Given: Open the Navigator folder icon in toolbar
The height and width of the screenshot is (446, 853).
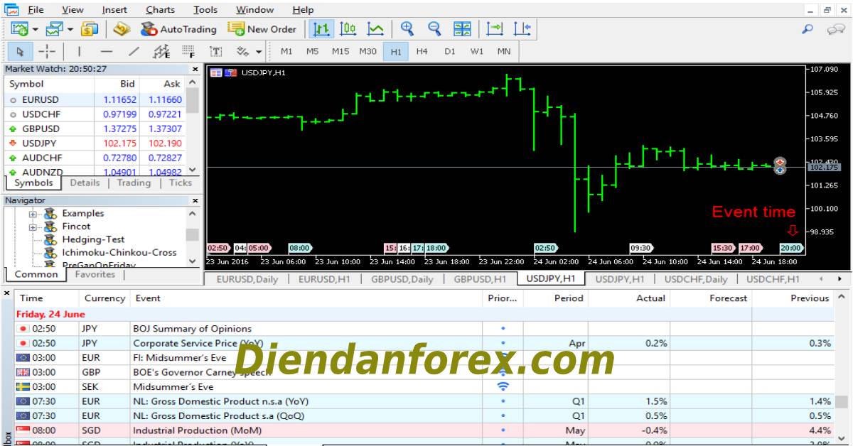Looking at the screenshot, I should [x=122, y=29].
